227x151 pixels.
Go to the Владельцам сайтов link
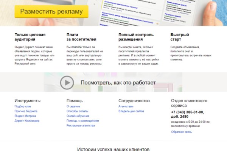(x=131, y=111)
